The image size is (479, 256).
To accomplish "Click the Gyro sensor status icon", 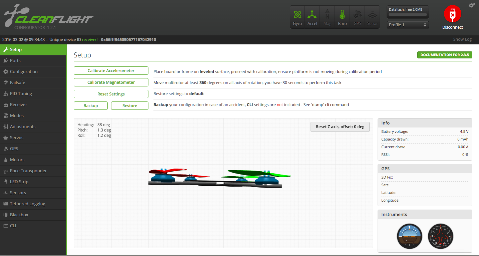I will pos(297,15).
